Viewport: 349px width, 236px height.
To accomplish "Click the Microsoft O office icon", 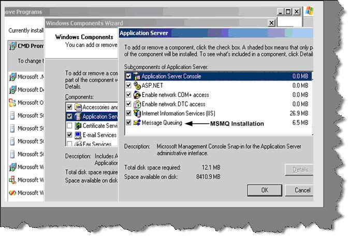I will [12, 103].
